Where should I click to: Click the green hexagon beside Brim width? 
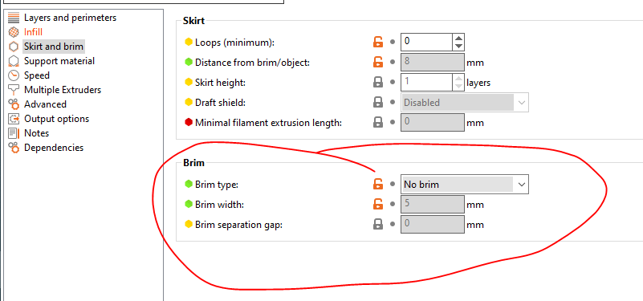(189, 204)
